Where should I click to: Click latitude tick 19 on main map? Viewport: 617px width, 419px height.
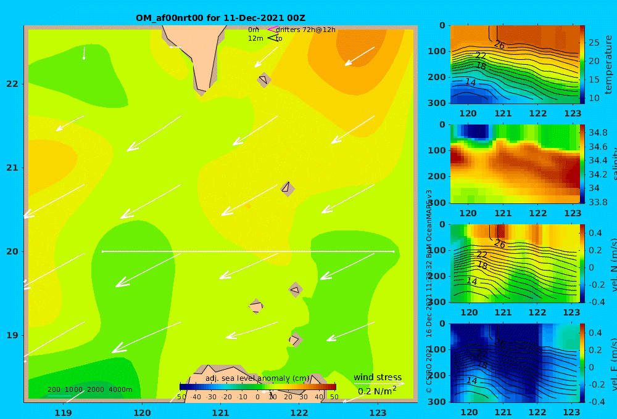point(12,335)
